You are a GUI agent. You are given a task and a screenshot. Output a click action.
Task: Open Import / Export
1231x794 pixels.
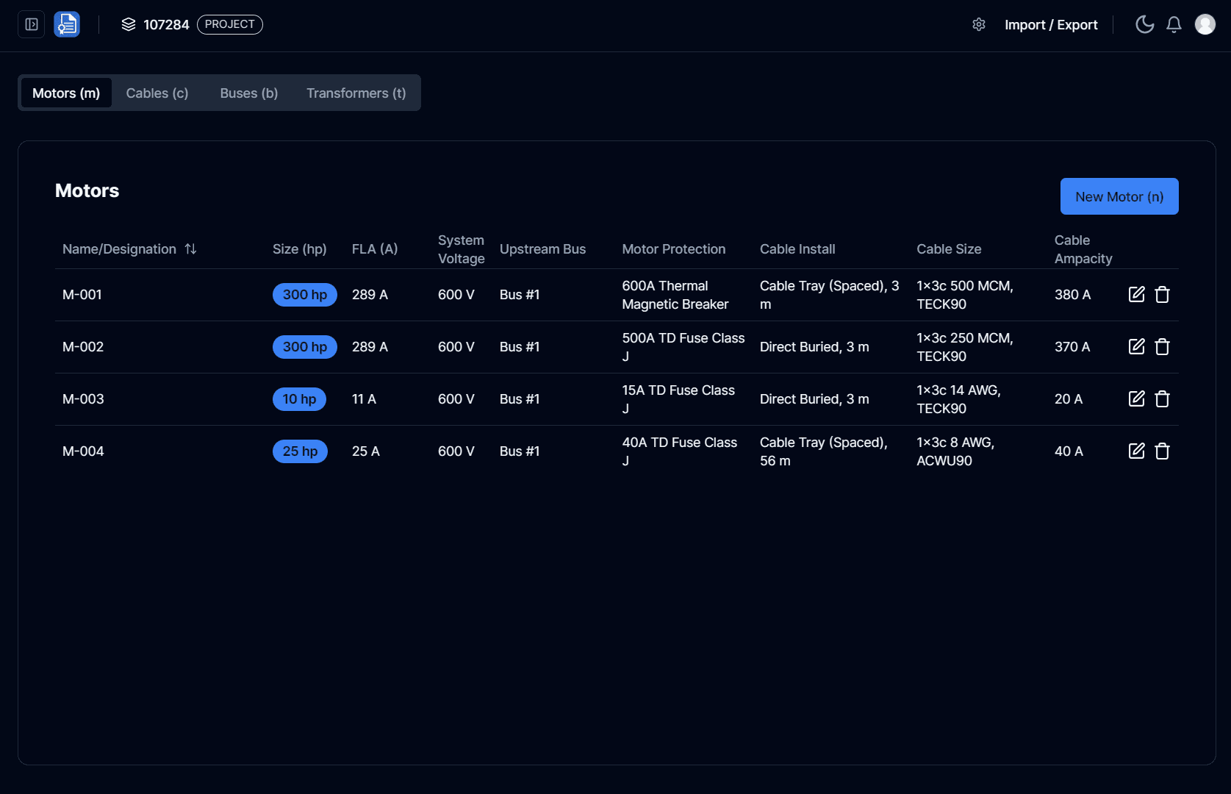(1051, 25)
